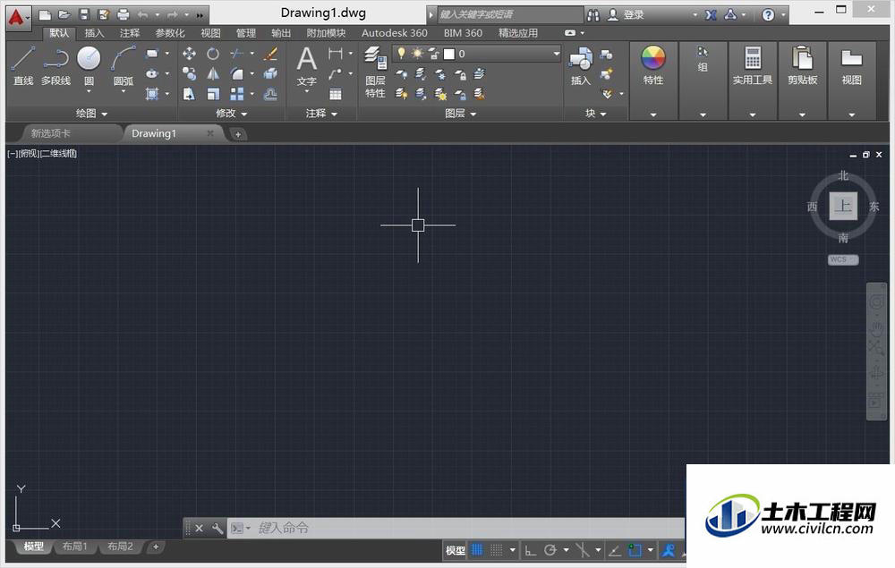Toggle layer freeze sun icon
895x568 pixels.
417,54
